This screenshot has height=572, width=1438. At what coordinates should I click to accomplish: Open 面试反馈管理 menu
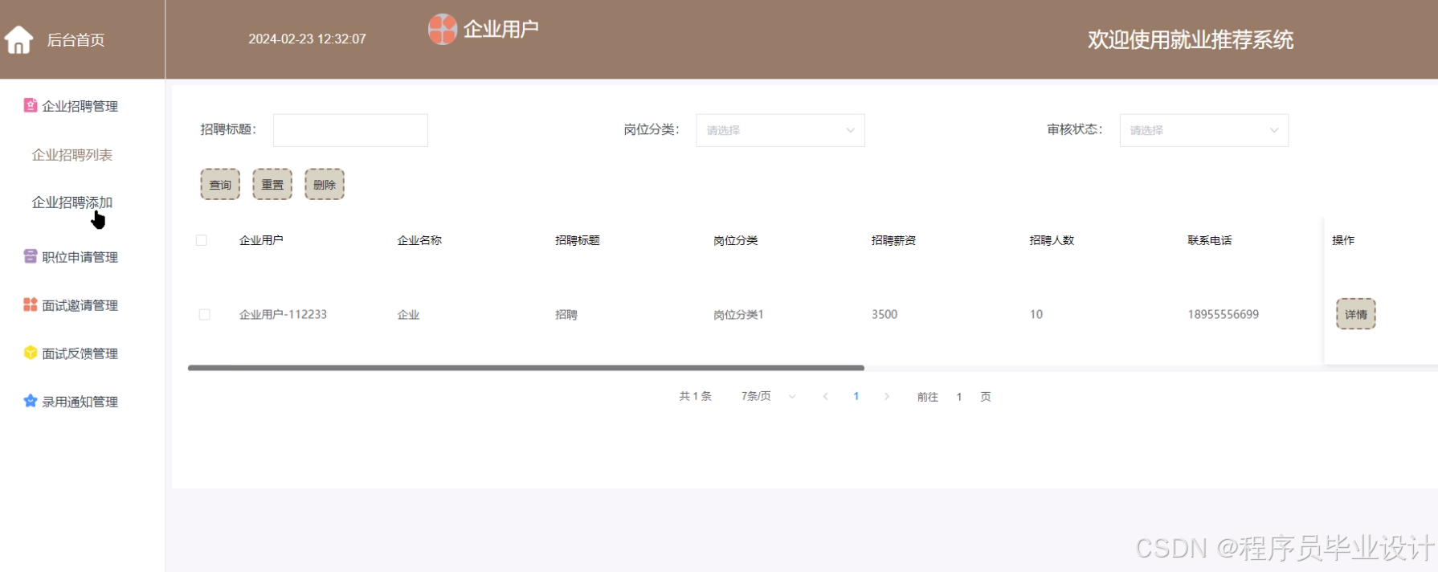80,353
